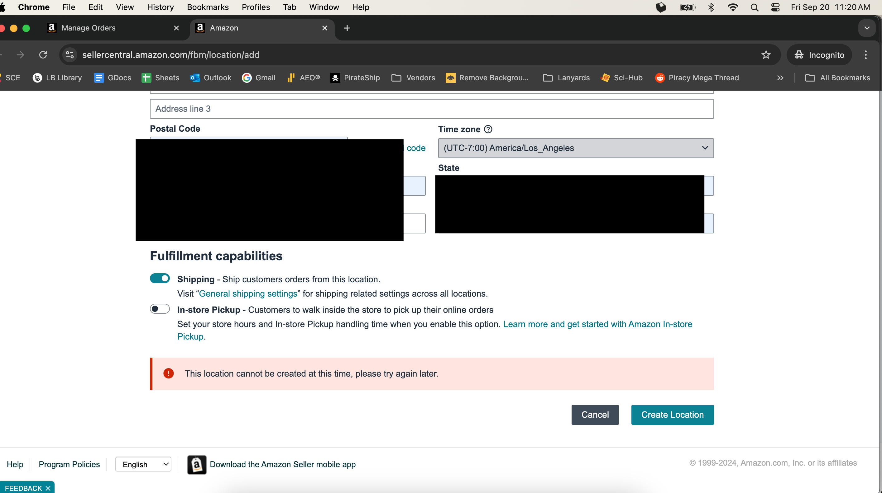Show hidden bookmarks with the chevron
Viewport: 882px width, 493px height.
click(x=780, y=77)
